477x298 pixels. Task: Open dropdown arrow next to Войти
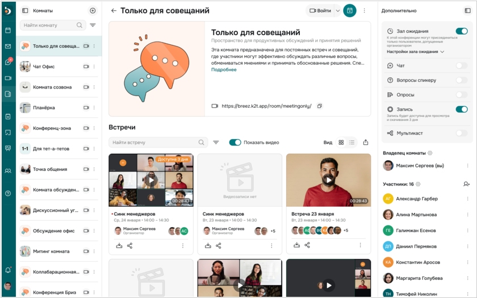(x=337, y=10)
